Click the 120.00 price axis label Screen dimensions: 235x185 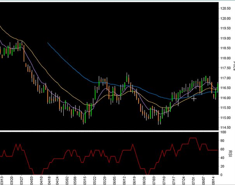coord(225,18)
